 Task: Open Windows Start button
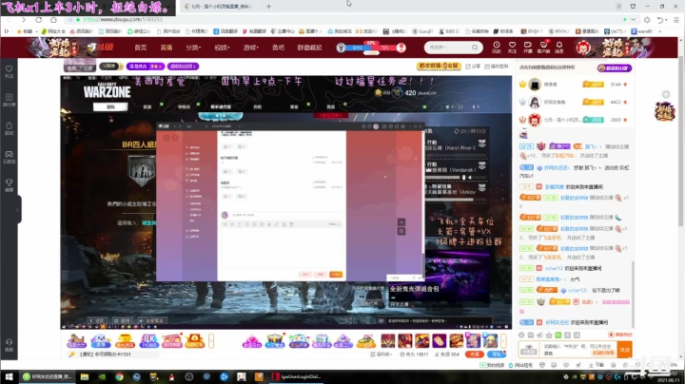click(9, 376)
